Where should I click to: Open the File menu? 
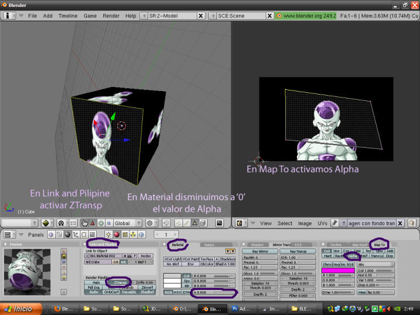click(33, 16)
